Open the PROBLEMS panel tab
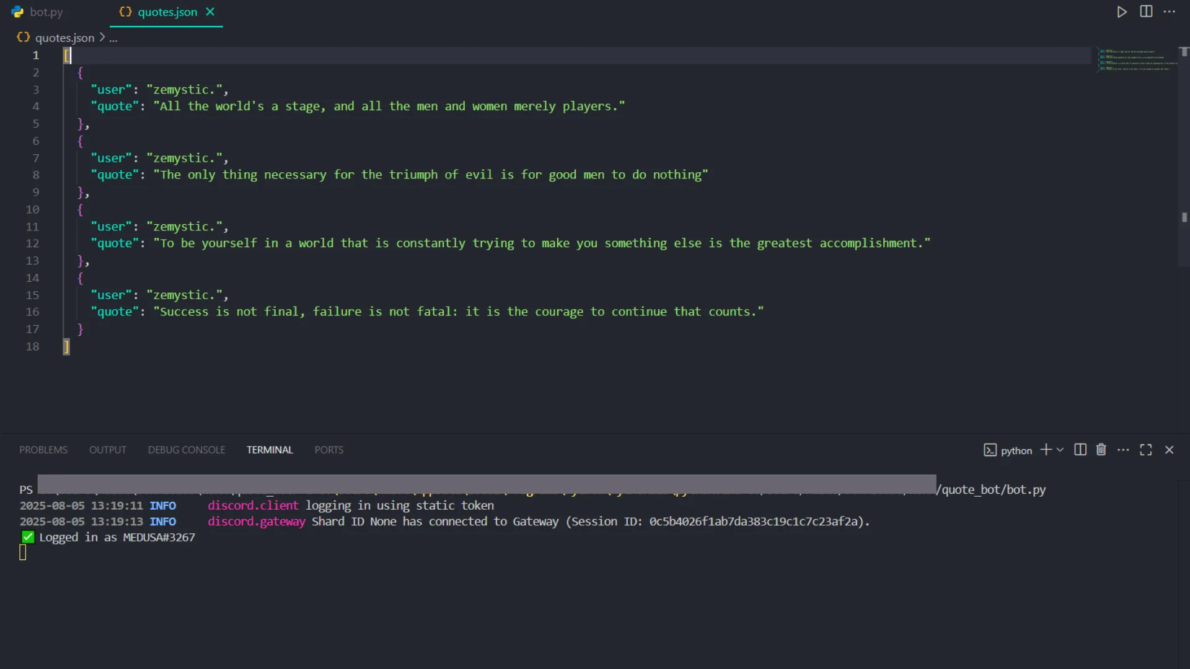The width and height of the screenshot is (1190, 669). pos(43,450)
